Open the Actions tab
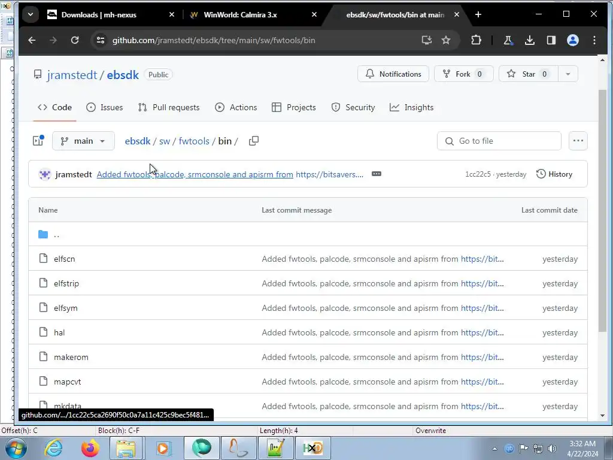Image resolution: width=613 pixels, height=460 pixels. coord(236,107)
